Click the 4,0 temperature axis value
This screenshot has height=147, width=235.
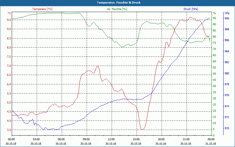(x=9, y=121)
